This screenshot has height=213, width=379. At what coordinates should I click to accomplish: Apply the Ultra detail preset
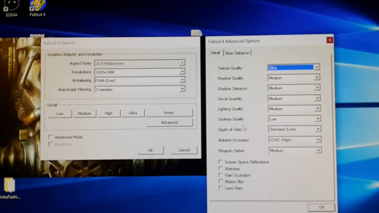[x=133, y=113]
